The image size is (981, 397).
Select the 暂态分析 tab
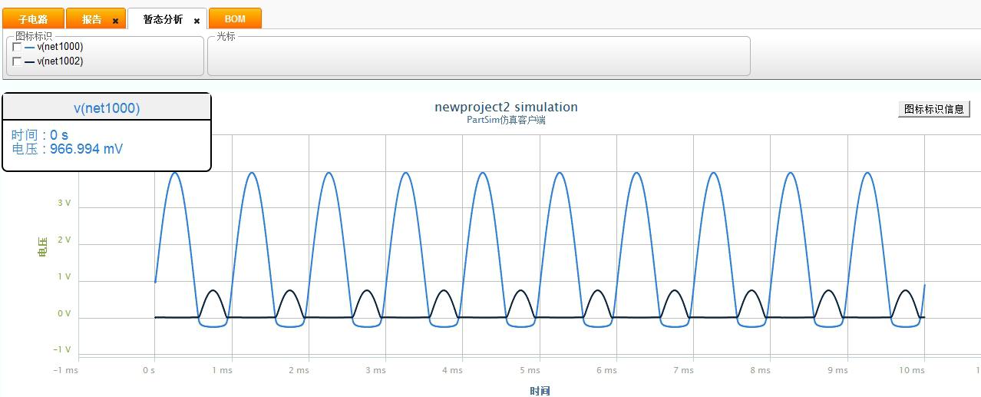[x=163, y=19]
